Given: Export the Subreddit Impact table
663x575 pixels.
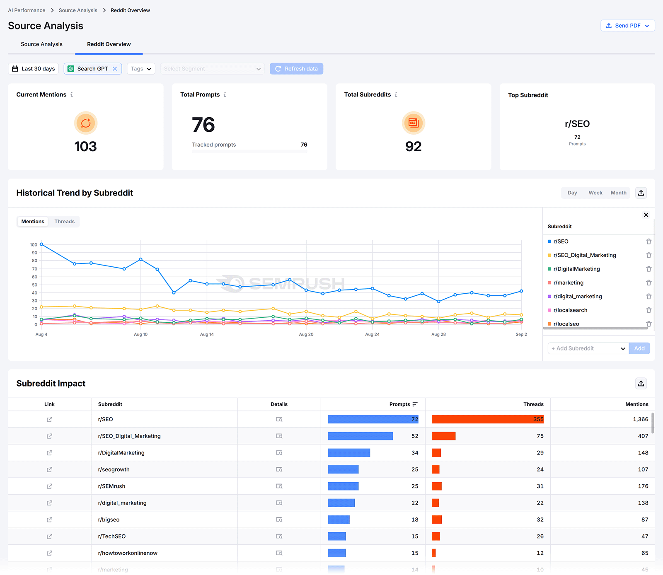Looking at the screenshot, I should [641, 384].
